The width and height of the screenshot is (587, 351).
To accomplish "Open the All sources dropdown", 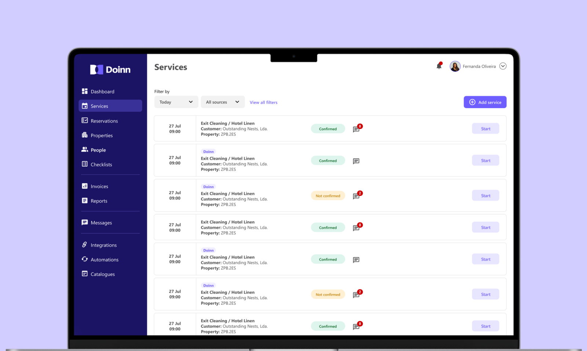I will (223, 102).
